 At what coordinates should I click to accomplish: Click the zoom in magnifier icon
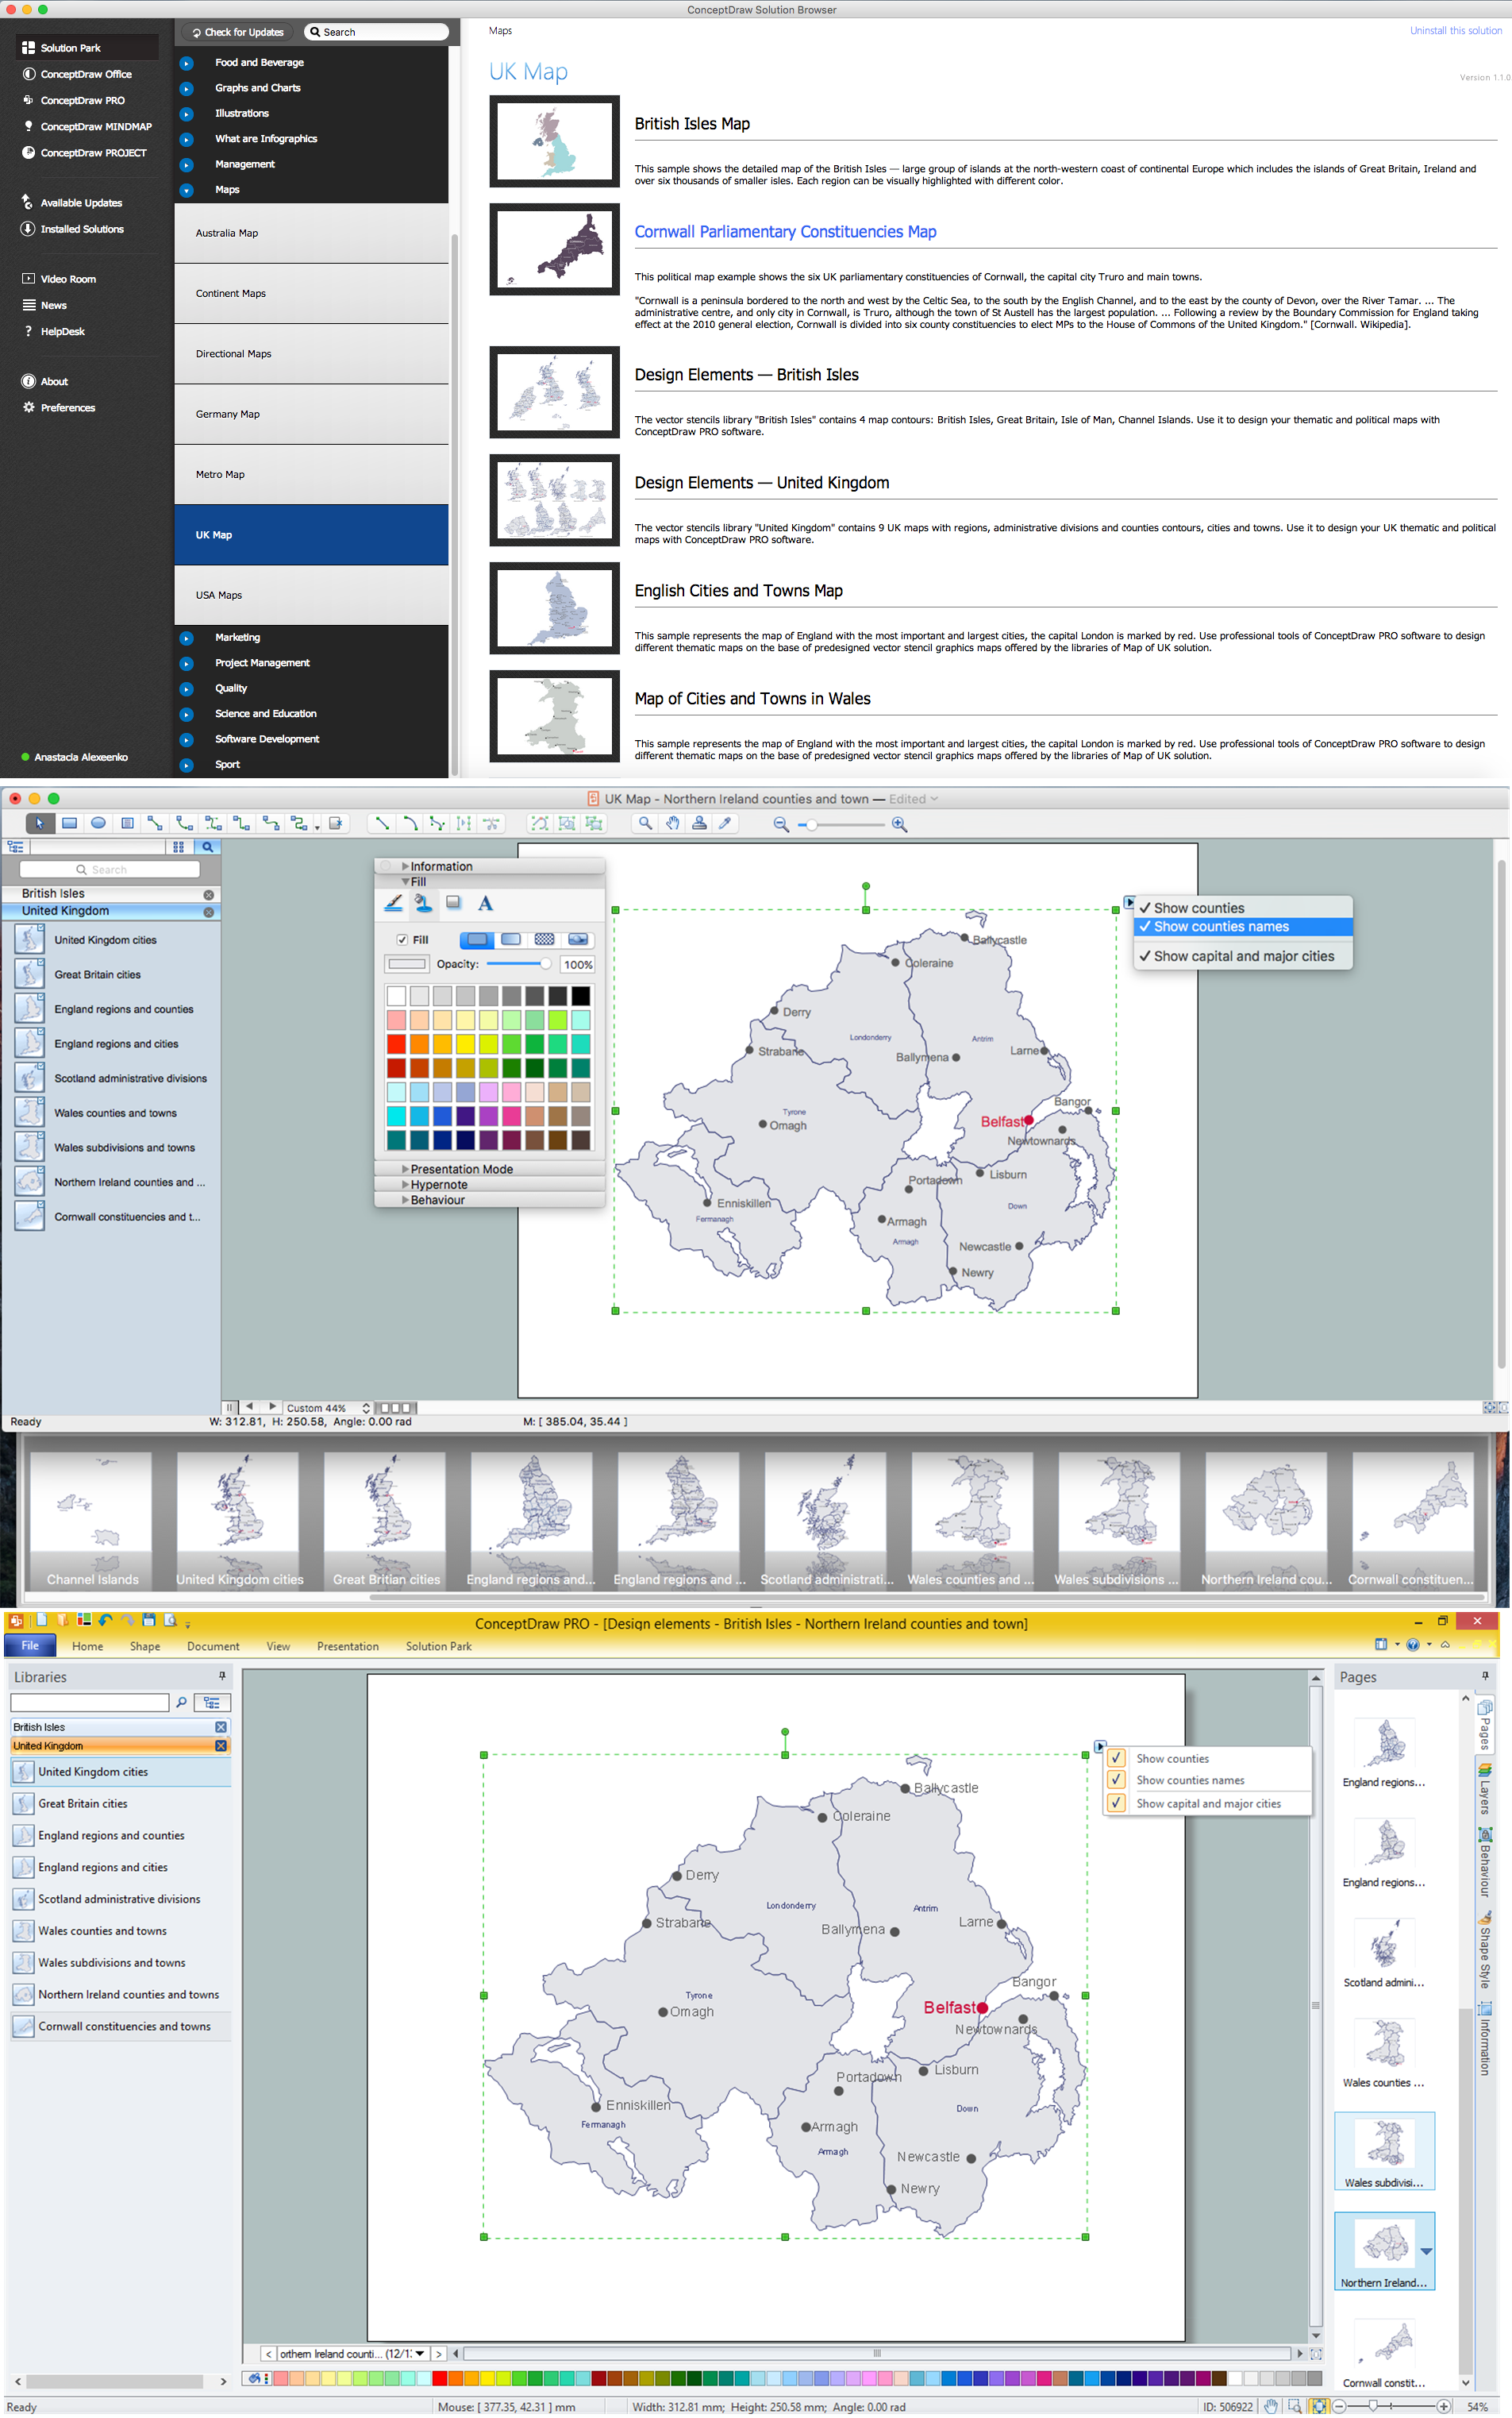[899, 824]
